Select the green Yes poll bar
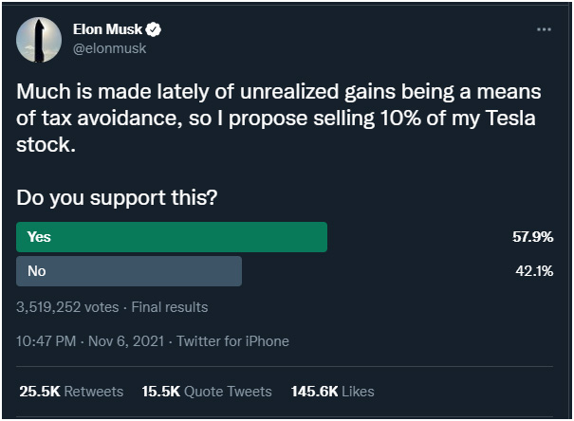This screenshot has height=421, width=574. 172,237
